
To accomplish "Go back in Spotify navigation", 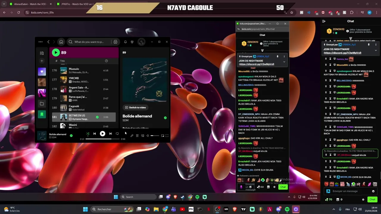I will coord(49,42).
